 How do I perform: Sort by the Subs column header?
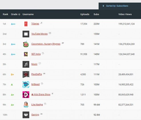(x=96, y=14)
